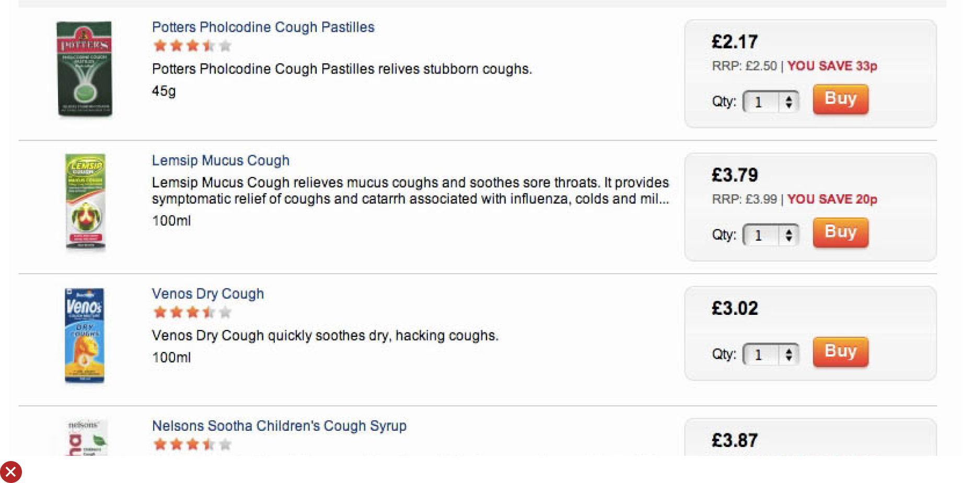The width and height of the screenshot is (963, 483).
Task: Click the Nelsons Sootha syrup star rating
Action: (x=192, y=444)
